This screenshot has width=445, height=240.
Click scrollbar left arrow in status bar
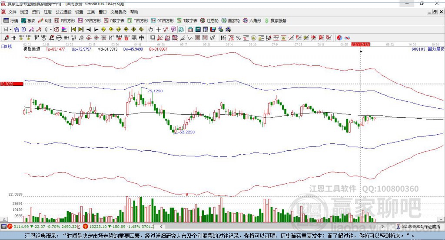[x=161, y=227]
